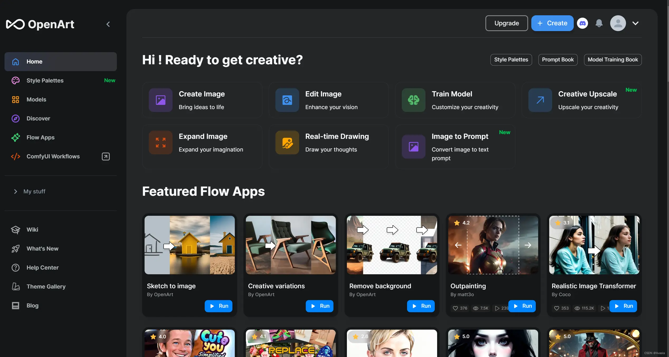Click the Create Image purple icon
Viewport: 669px width, 357px height.
pyautogui.click(x=160, y=100)
